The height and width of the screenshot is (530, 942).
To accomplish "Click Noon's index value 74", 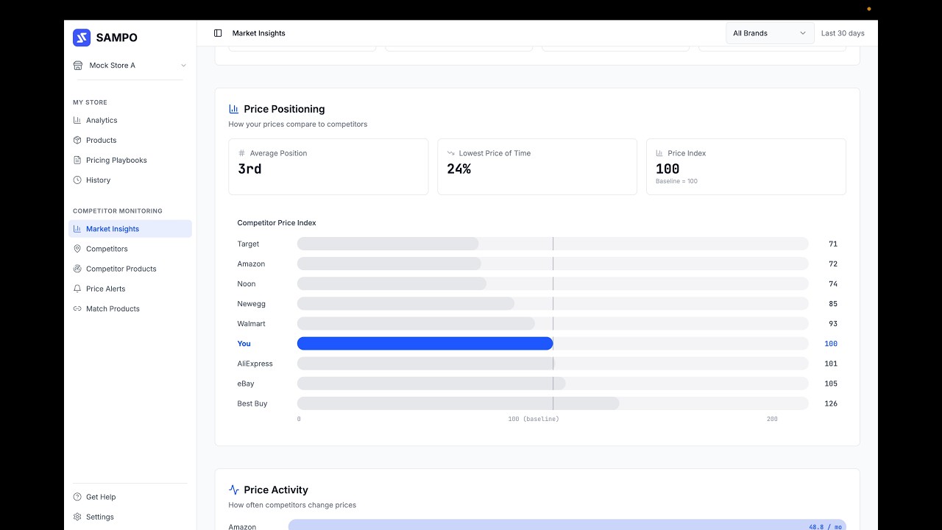I will [x=833, y=283].
